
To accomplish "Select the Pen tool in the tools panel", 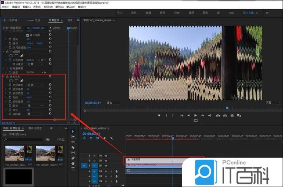I will [x=73, y=158].
